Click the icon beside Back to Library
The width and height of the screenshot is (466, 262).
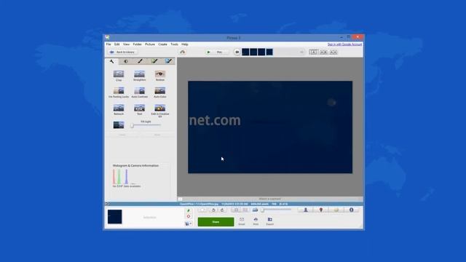tap(183, 52)
